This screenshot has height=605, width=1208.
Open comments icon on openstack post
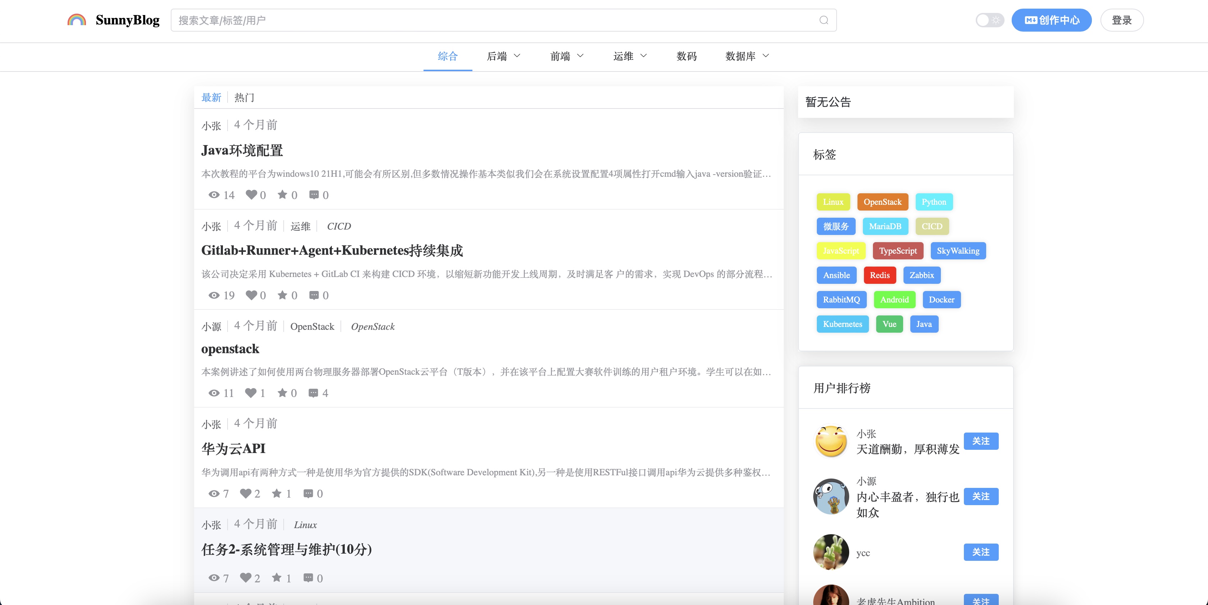[x=313, y=393]
